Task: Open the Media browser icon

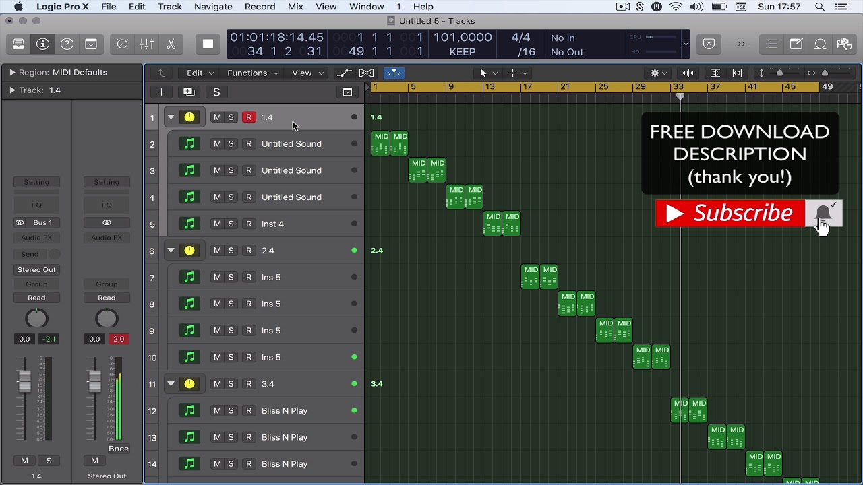Action: click(844, 44)
